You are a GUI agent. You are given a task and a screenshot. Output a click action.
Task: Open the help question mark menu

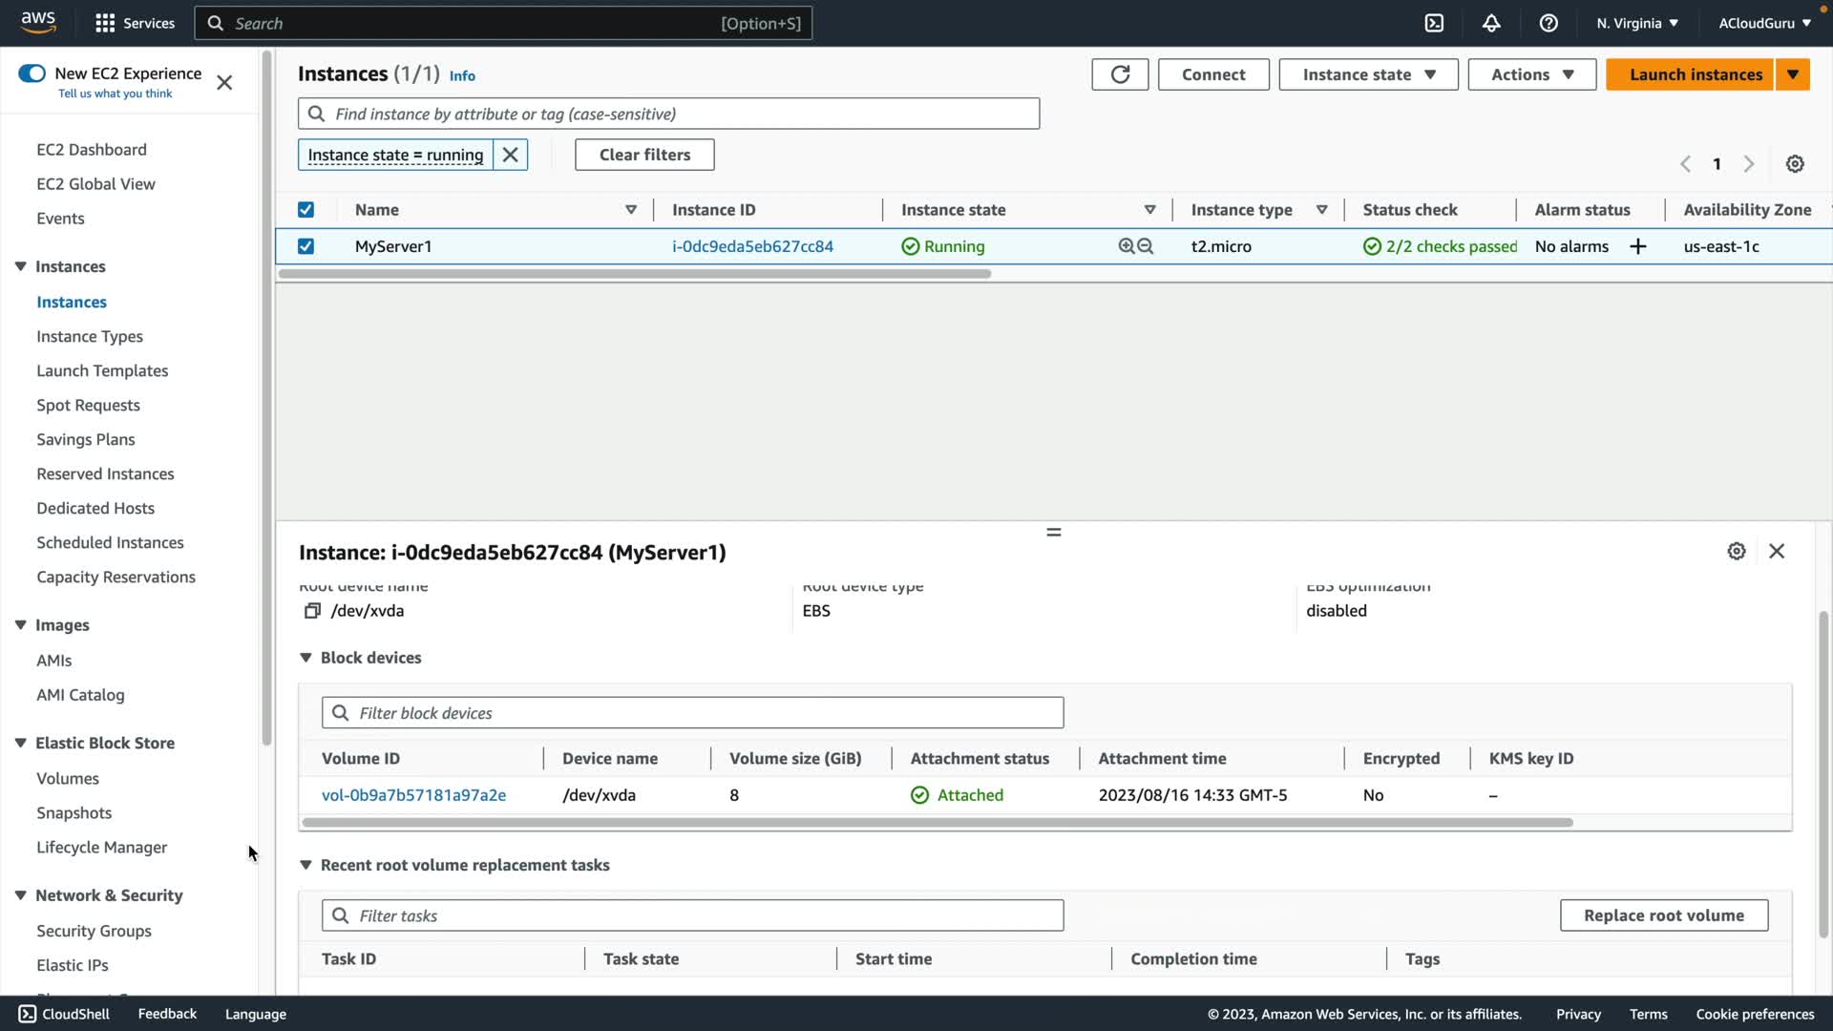(x=1549, y=23)
